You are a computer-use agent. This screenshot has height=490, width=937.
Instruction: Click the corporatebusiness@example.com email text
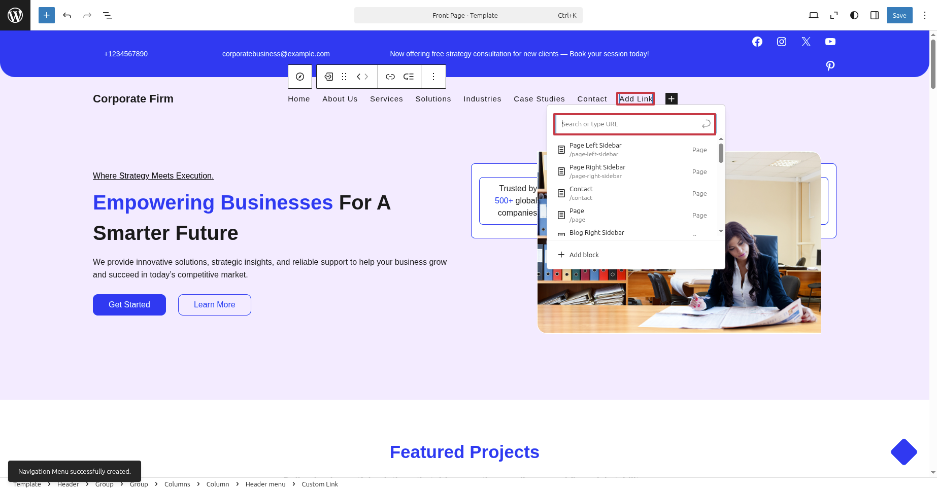click(276, 54)
